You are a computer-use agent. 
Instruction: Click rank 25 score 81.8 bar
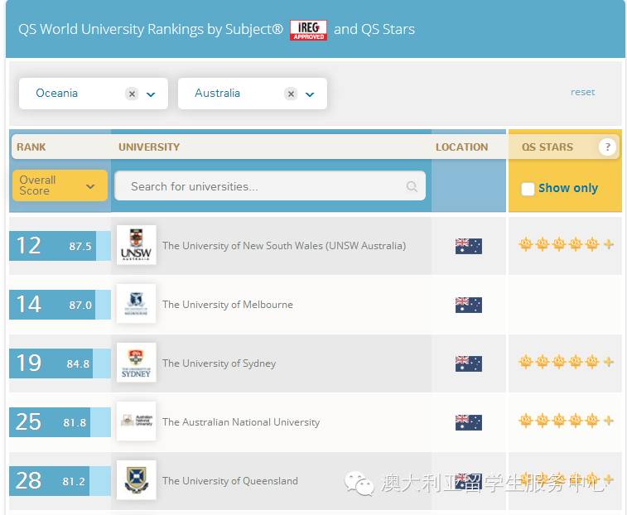tap(60, 422)
